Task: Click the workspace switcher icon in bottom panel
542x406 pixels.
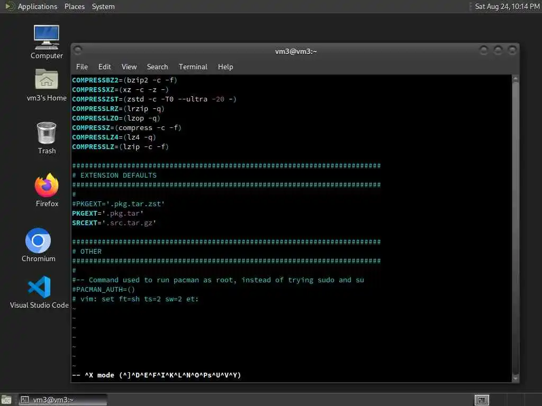Action: 482,400
